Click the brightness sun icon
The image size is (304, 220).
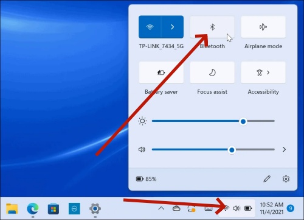click(142, 121)
